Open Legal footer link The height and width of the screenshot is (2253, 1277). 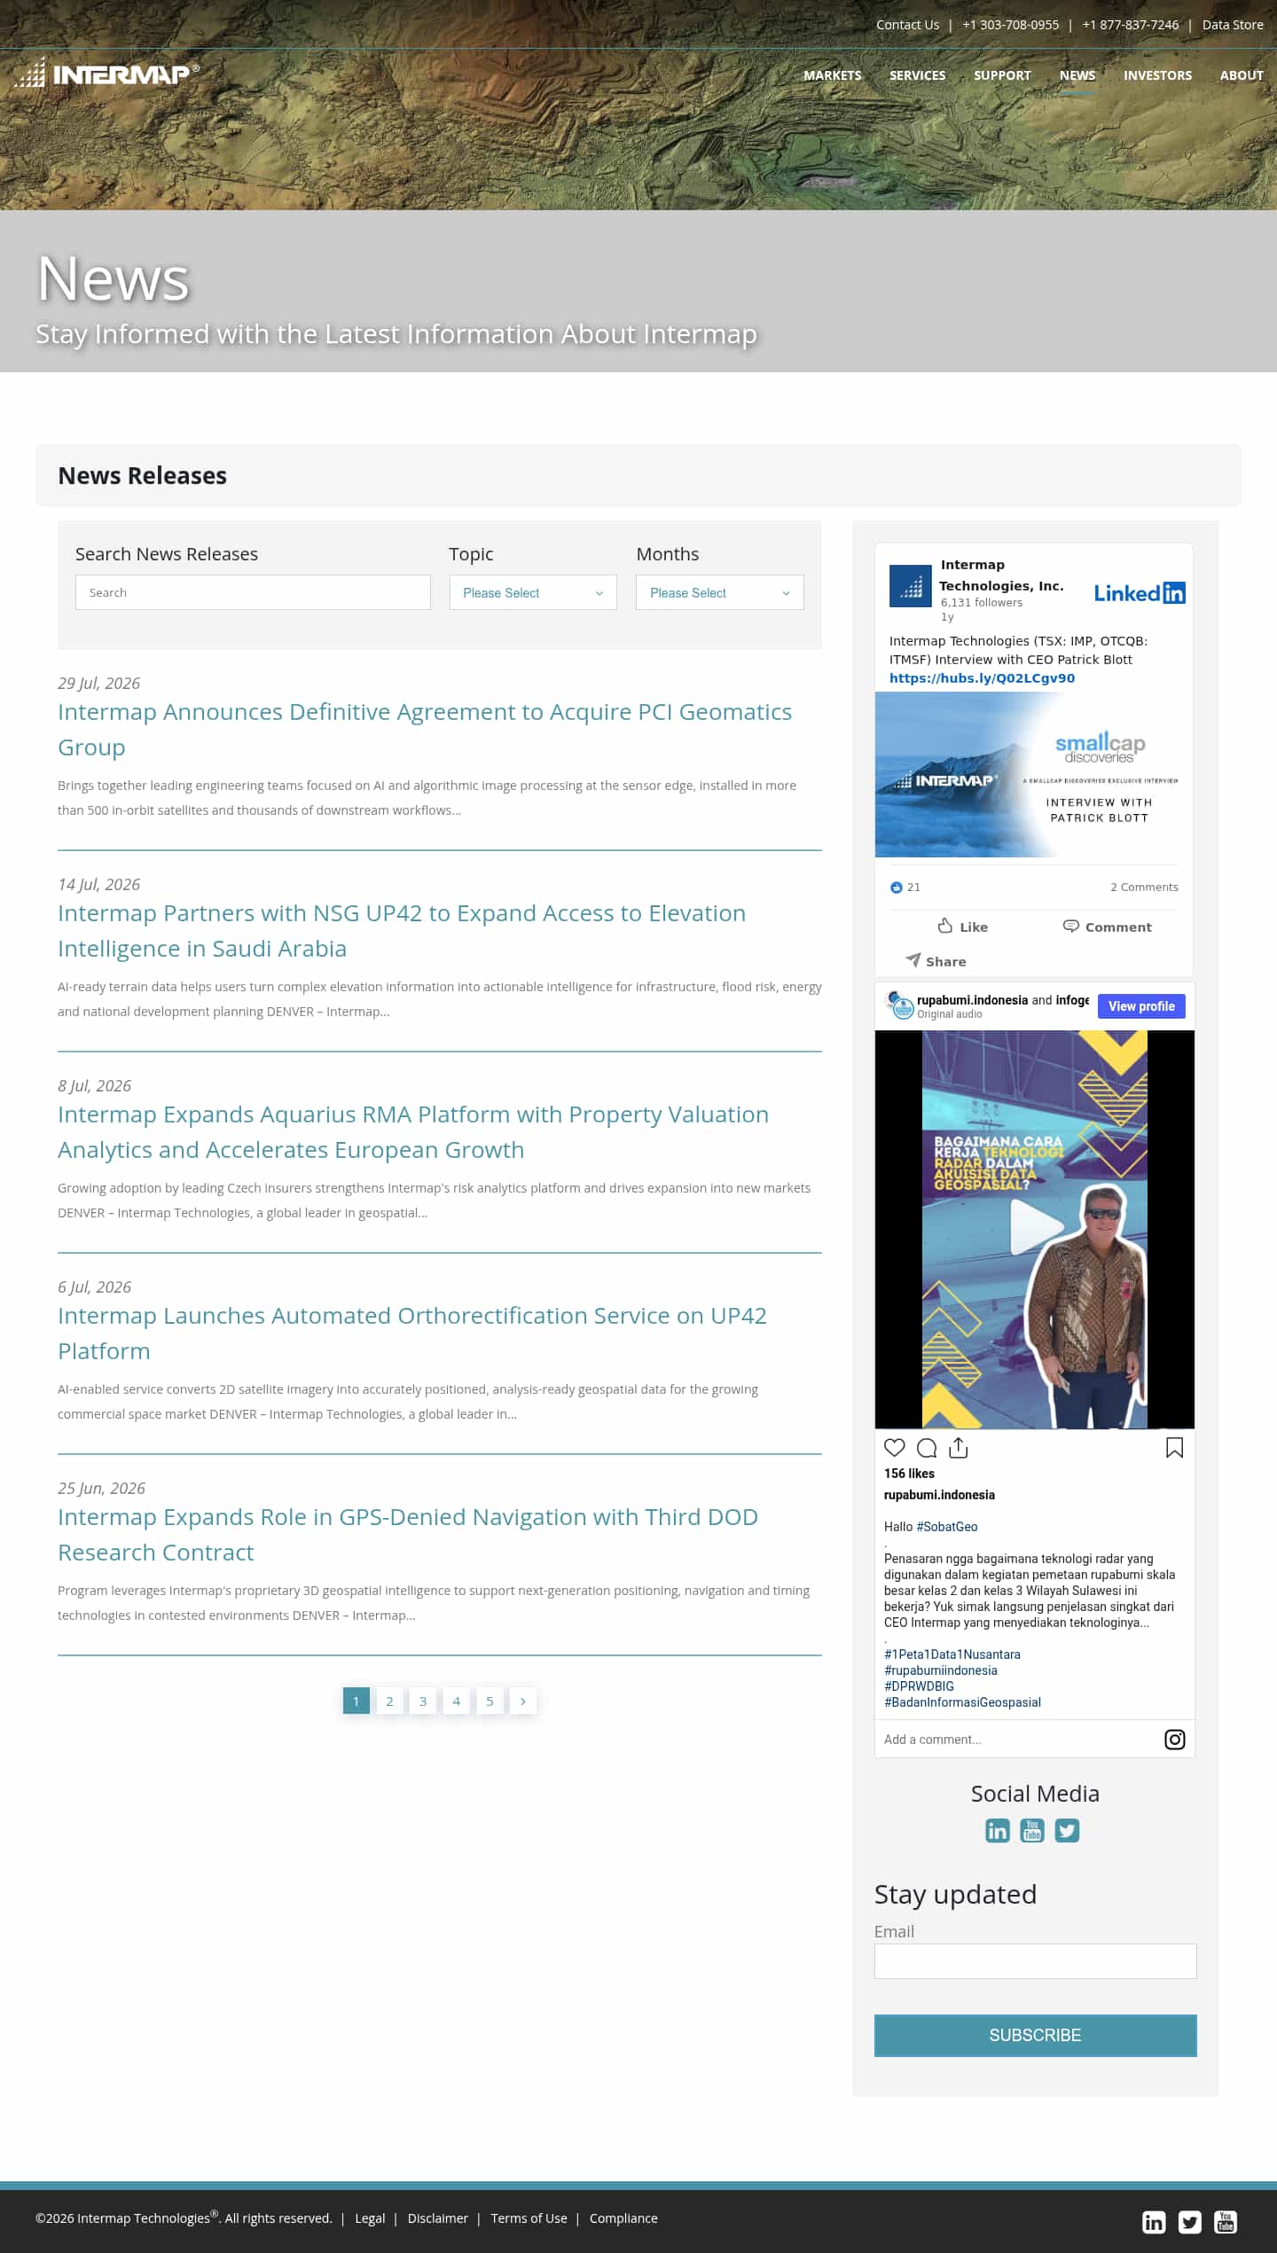click(x=370, y=2218)
